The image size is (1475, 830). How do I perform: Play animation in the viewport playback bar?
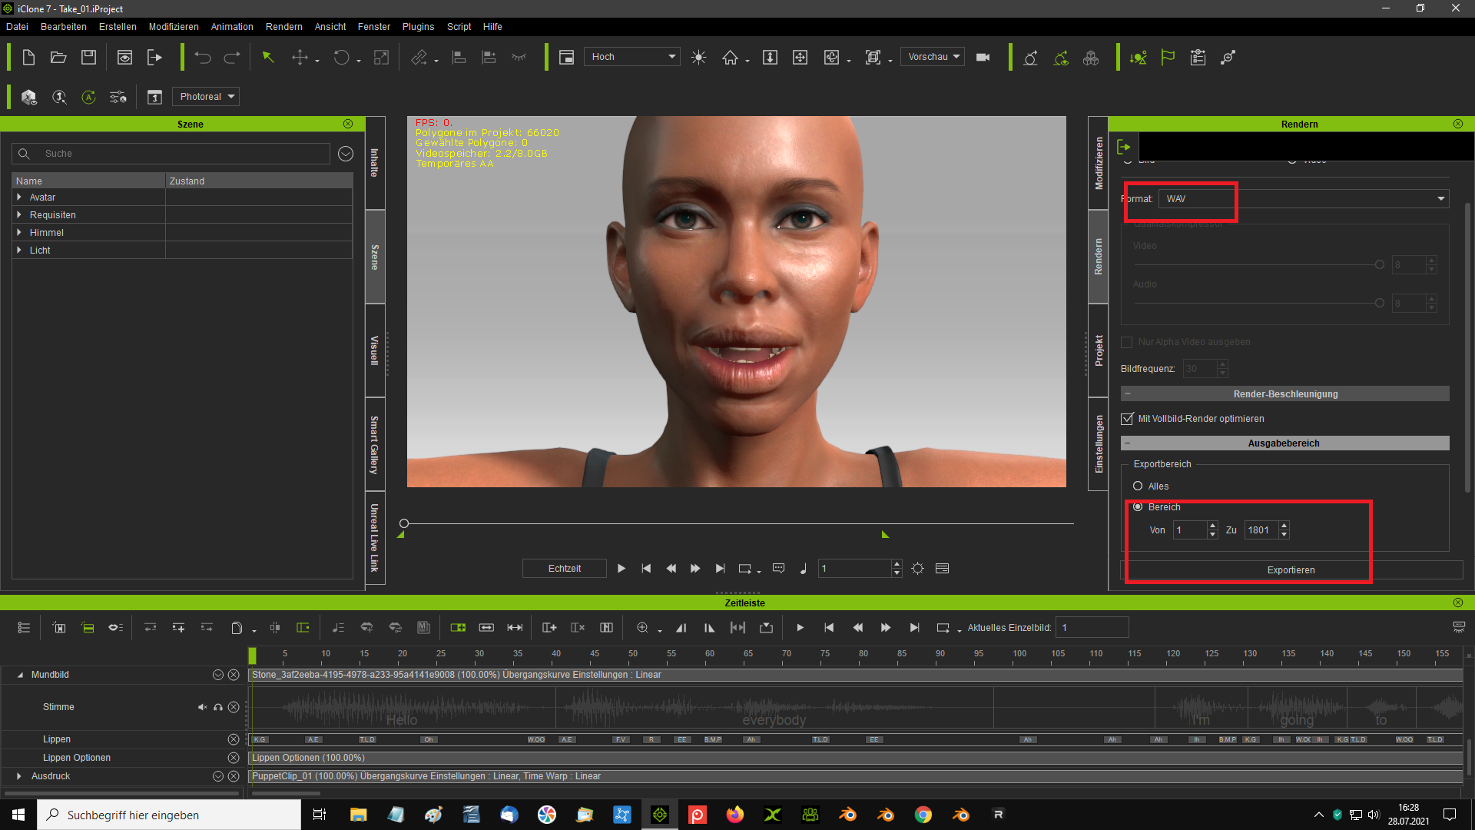pyautogui.click(x=621, y=569)
